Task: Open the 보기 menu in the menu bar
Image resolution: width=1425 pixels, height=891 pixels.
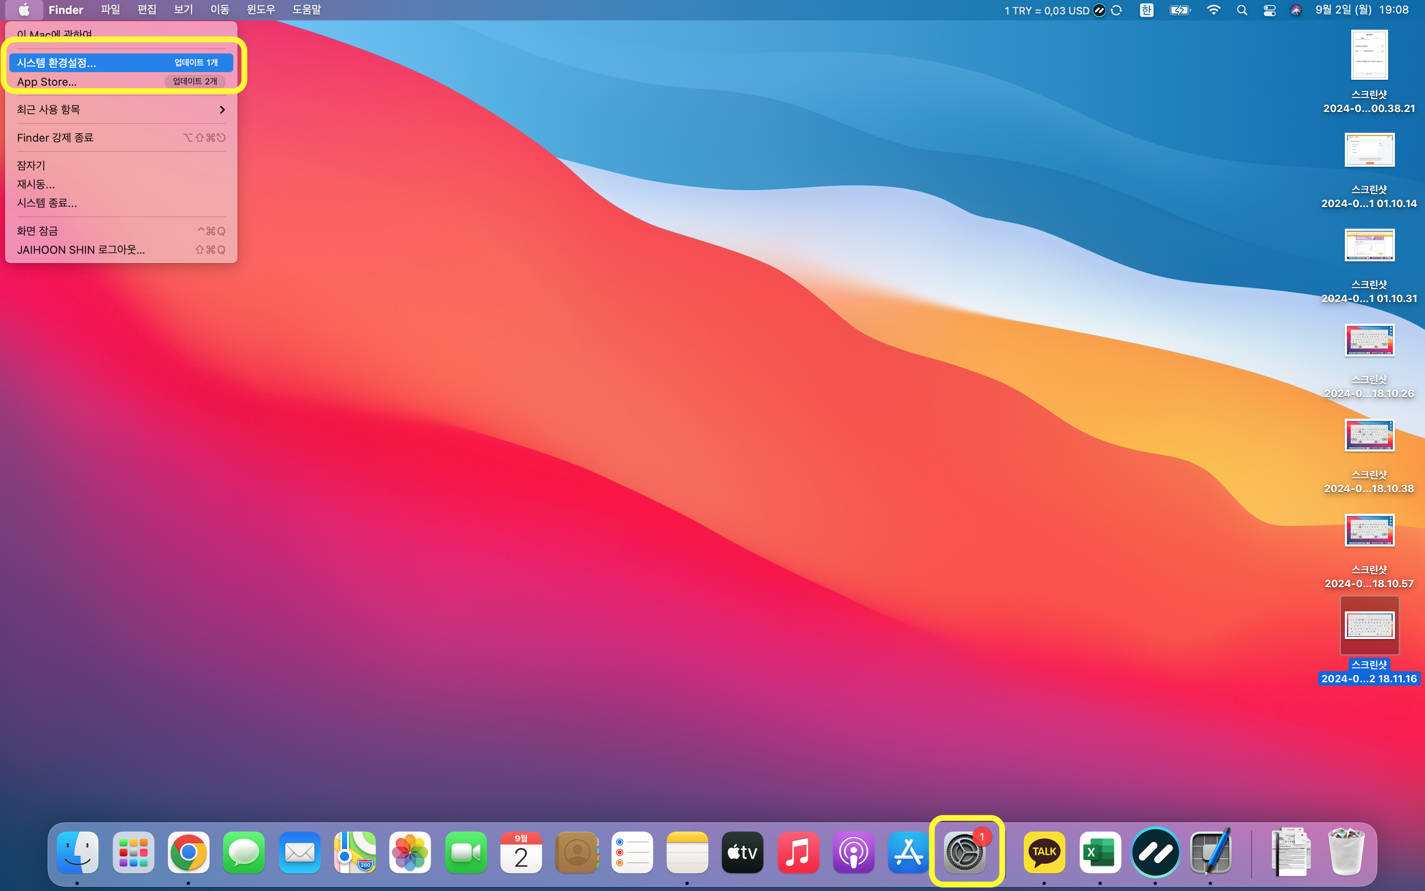Action: coord(183,10)
